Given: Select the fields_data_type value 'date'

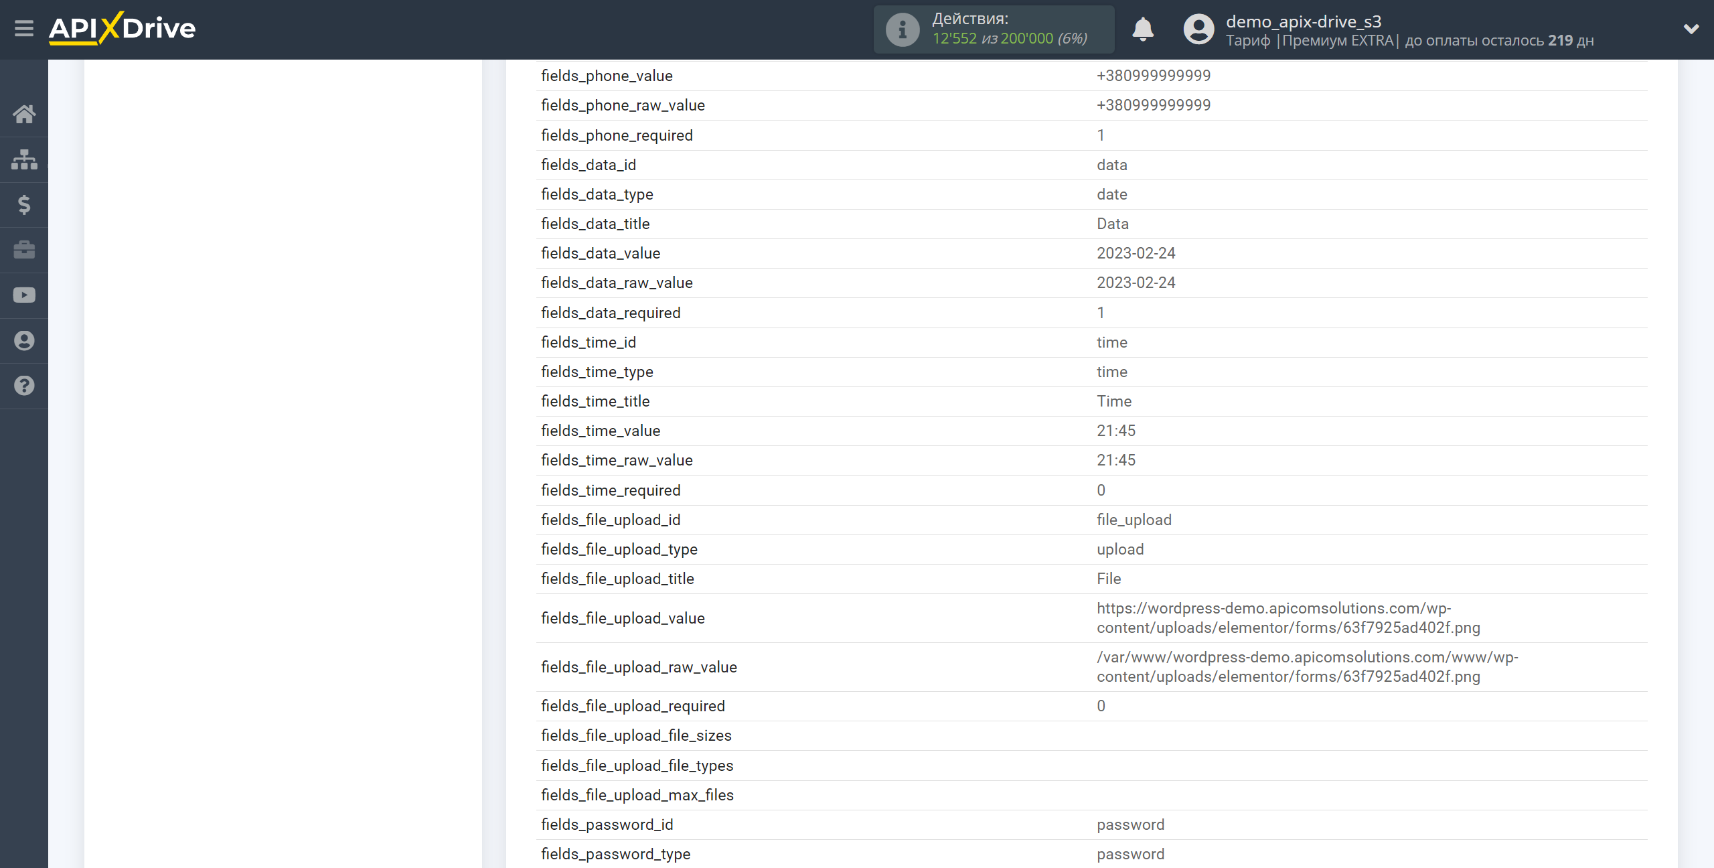Looking at the screenshot, I should [1112, 194].
